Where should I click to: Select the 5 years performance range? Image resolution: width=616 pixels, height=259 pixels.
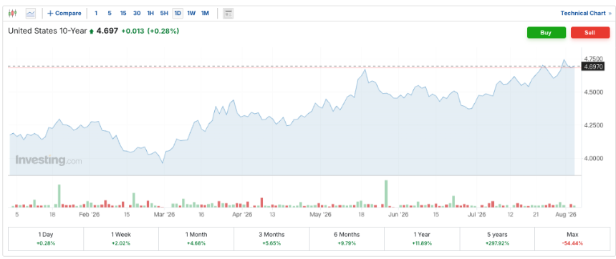497,238
